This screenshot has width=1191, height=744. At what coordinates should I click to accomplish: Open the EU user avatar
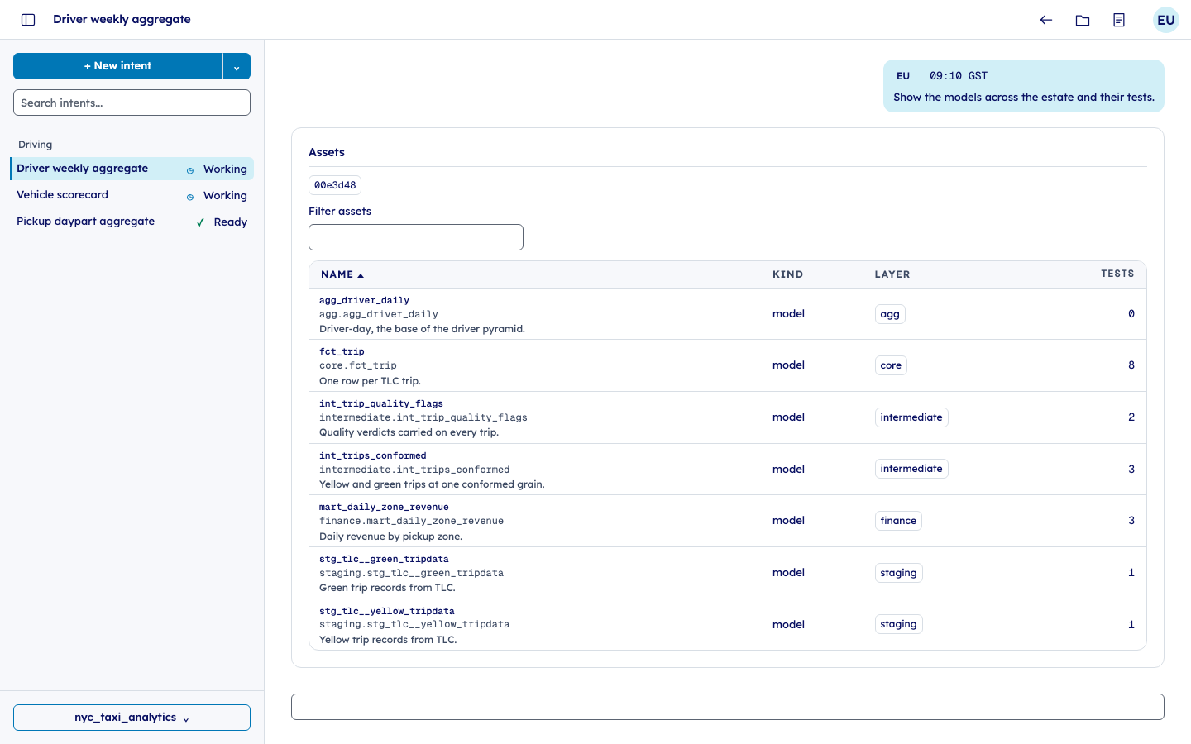[1166, 20]
